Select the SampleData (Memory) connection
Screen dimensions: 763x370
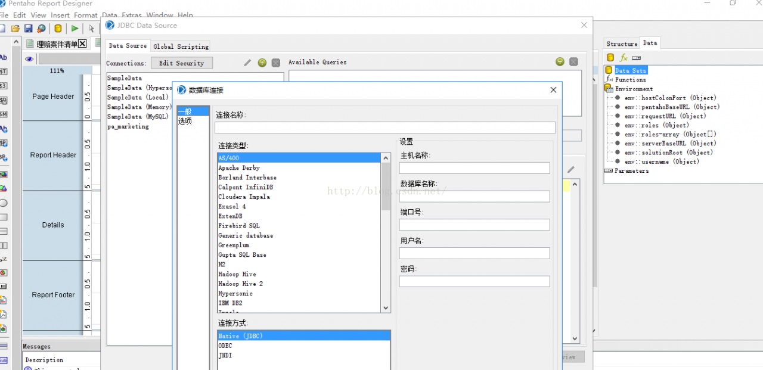[139, 107]
